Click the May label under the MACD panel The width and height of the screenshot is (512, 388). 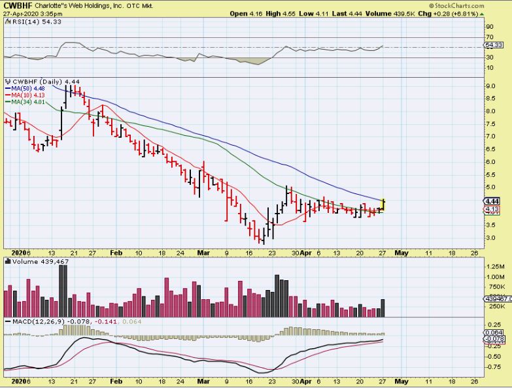click(401, 381)
